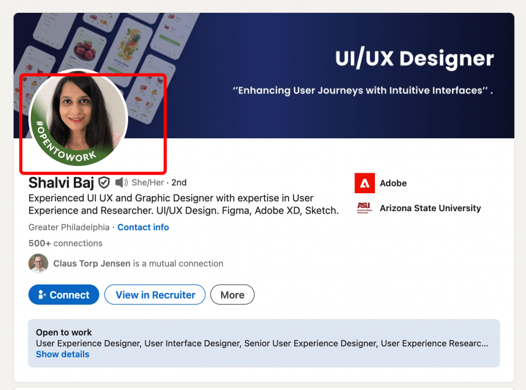View Shalvi's 500+ connections
This screenshot has width=526, height=390.
click(65, 243)
